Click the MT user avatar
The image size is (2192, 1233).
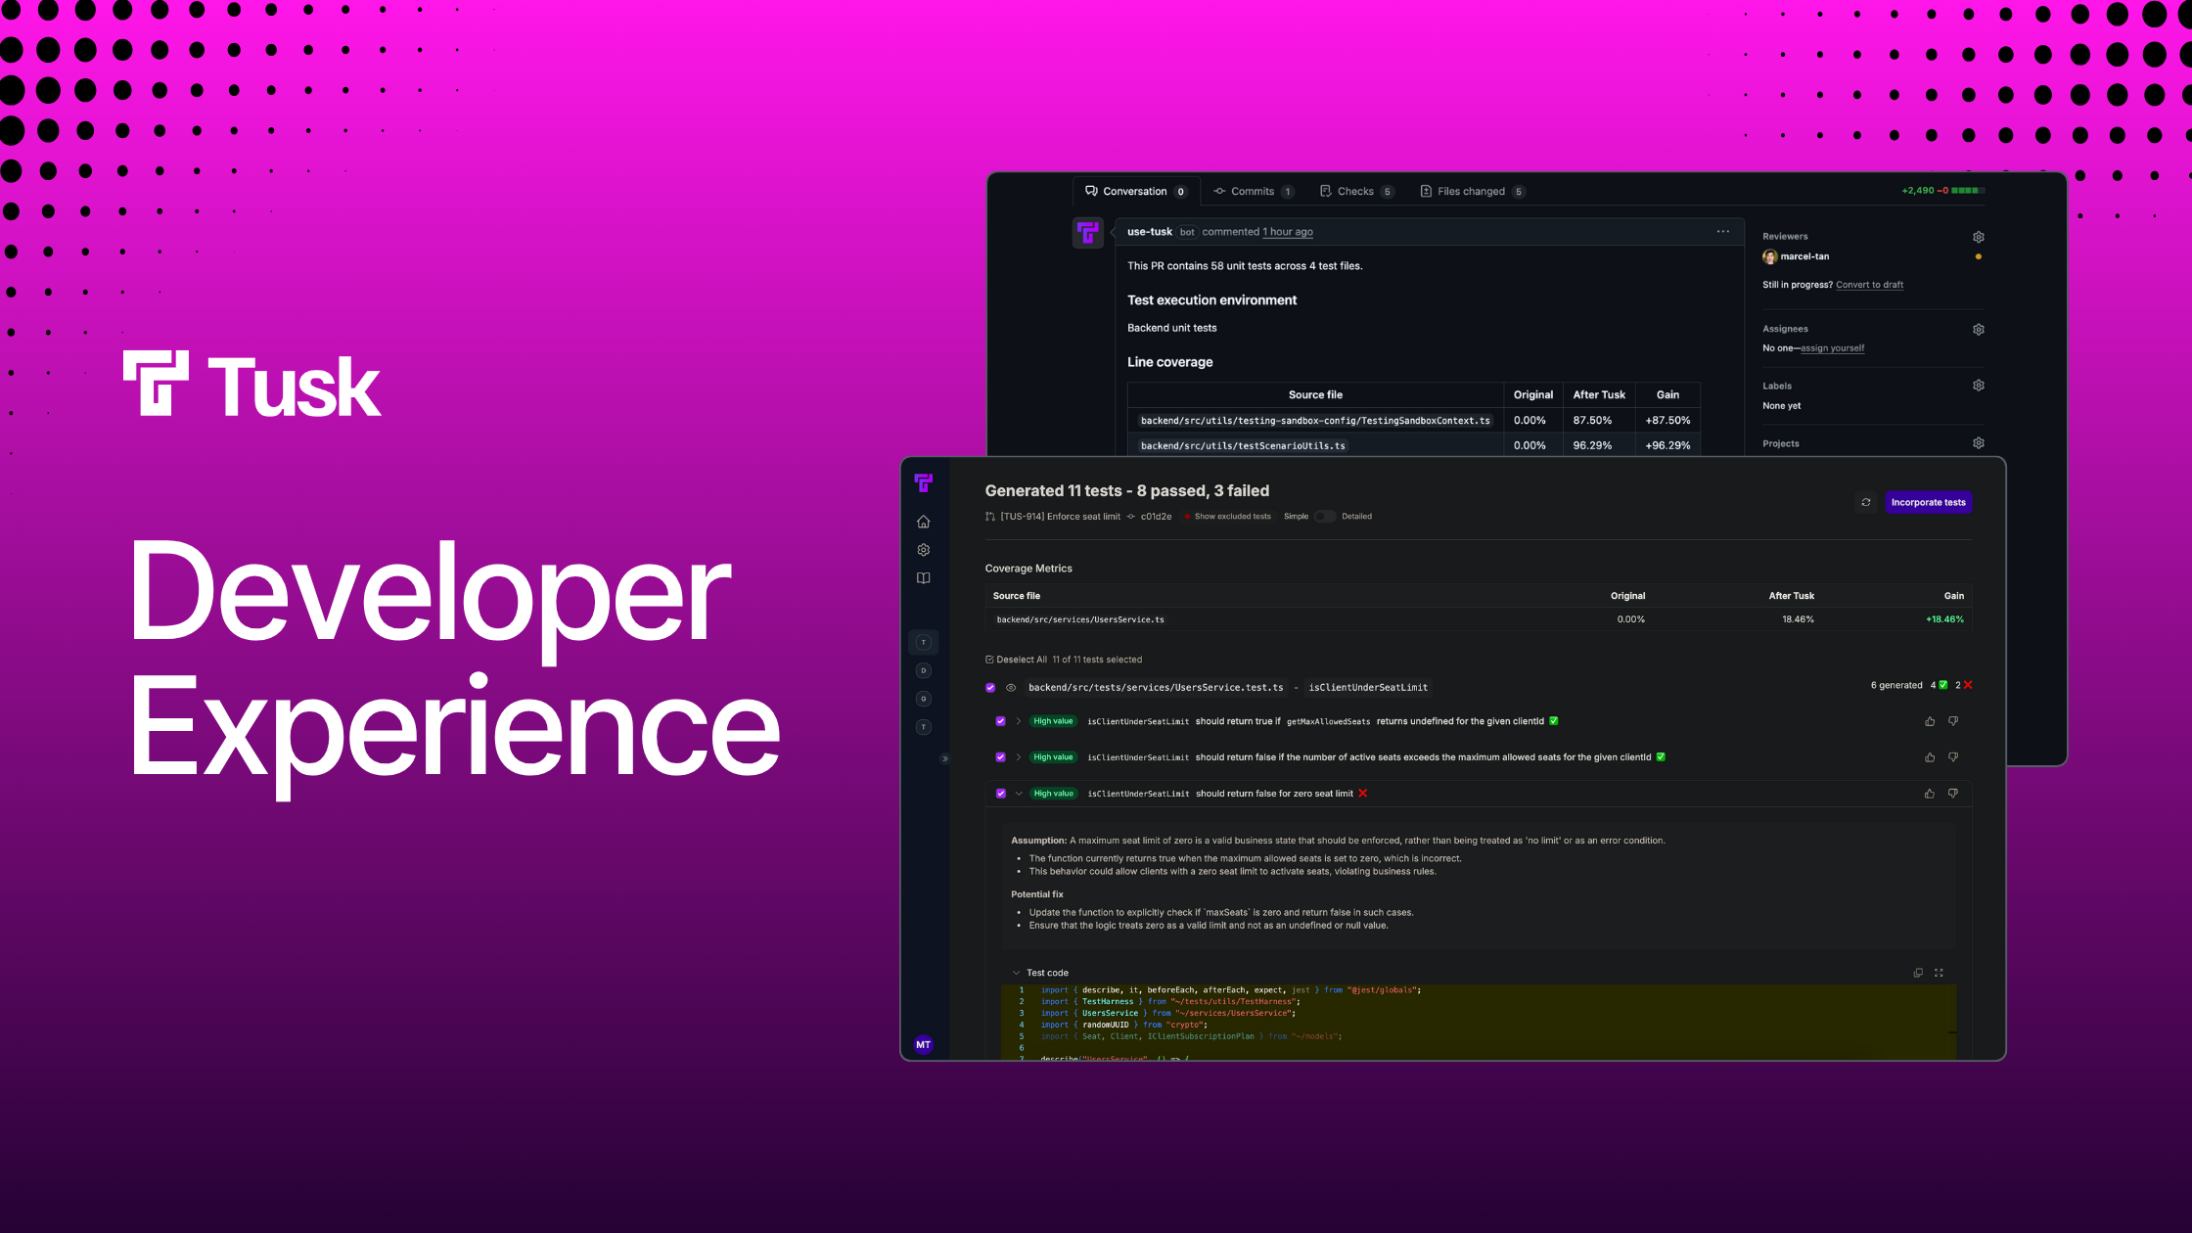click(923, 1044)
